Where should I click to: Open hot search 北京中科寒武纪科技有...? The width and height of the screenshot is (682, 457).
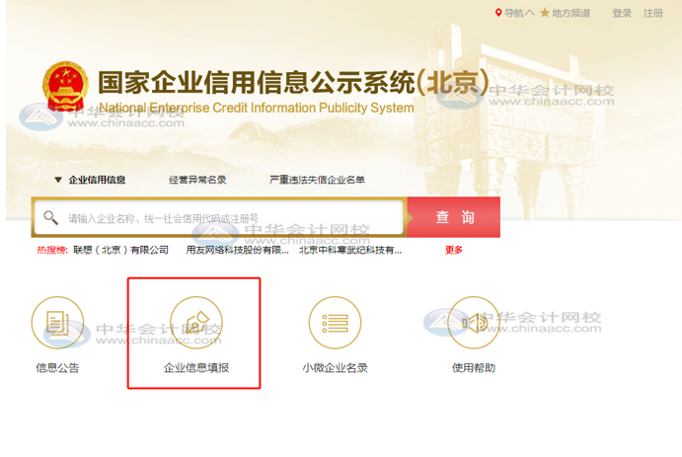pos(350,250)
